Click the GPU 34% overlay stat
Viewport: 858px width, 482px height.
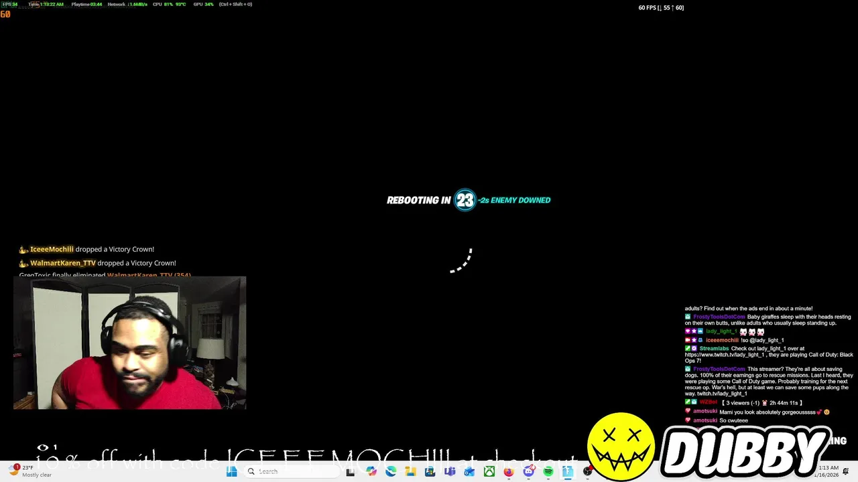tap(203, 4)
